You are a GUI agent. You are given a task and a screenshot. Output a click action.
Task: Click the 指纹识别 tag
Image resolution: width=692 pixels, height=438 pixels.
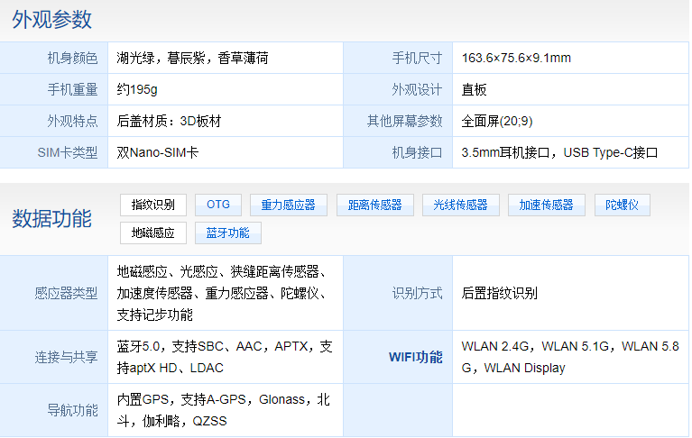click(x=152, y=205)
